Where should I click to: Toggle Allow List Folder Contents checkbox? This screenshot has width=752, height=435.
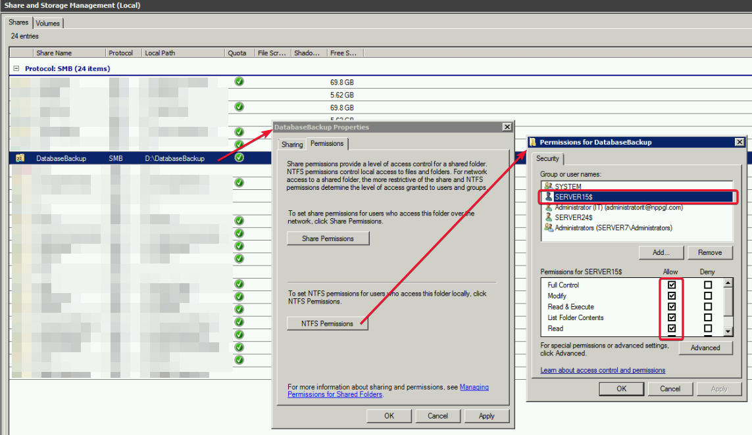coord(672,317)
